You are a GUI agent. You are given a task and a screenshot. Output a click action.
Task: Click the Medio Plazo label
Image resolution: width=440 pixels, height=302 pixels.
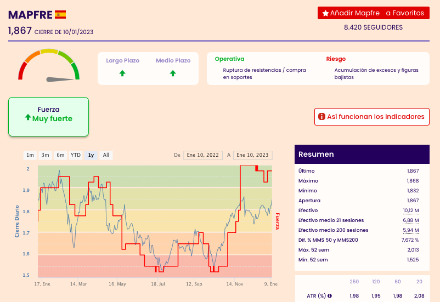pyautogui.click(x=173, y=61)
